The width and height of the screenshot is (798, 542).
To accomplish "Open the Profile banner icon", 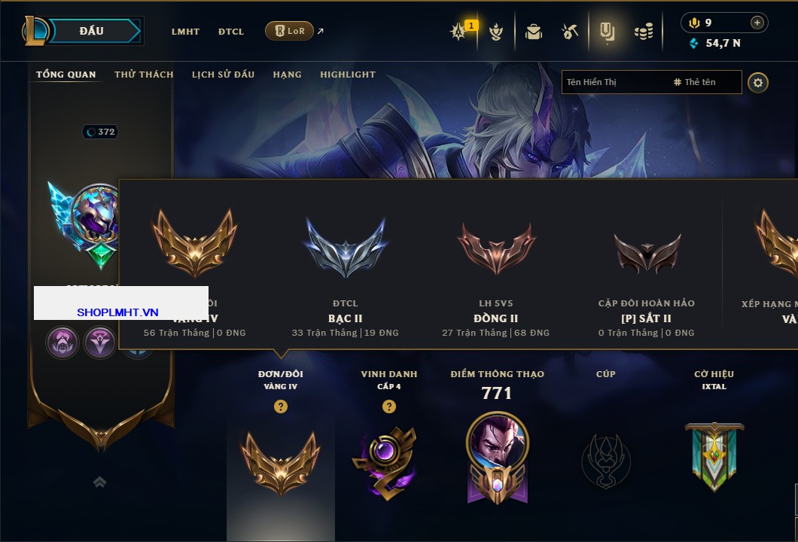I will pos(607,32).
